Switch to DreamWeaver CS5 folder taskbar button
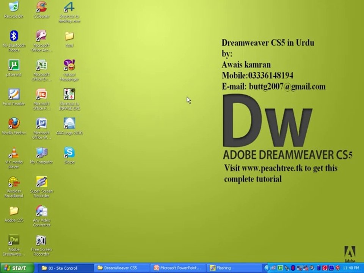Screen dimensions: 364x273 [122, 268]
